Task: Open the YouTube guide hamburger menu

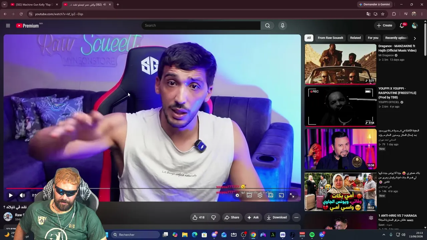Action: 8,26
